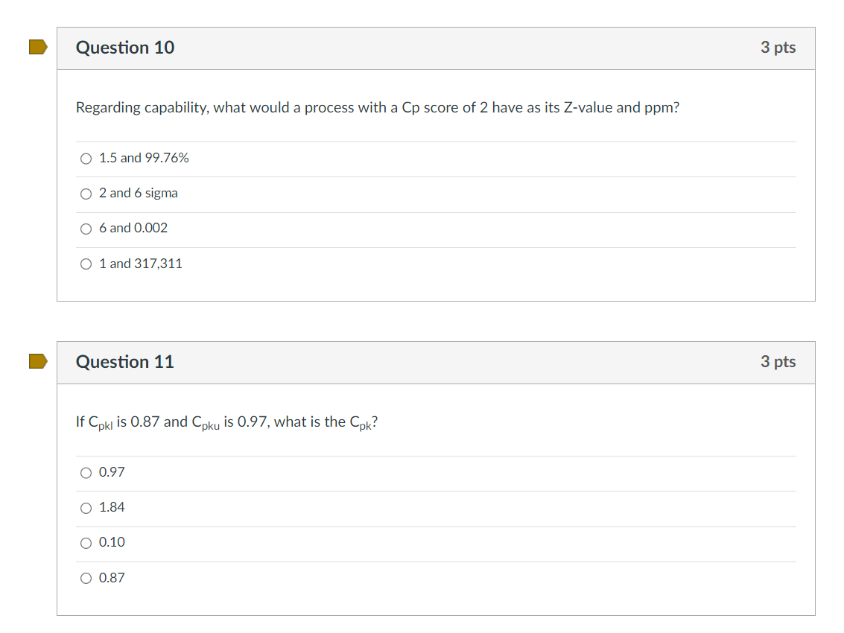Click the Question 11 header title
The width and height of the screenshot is (844, 633).
(124, 362)
